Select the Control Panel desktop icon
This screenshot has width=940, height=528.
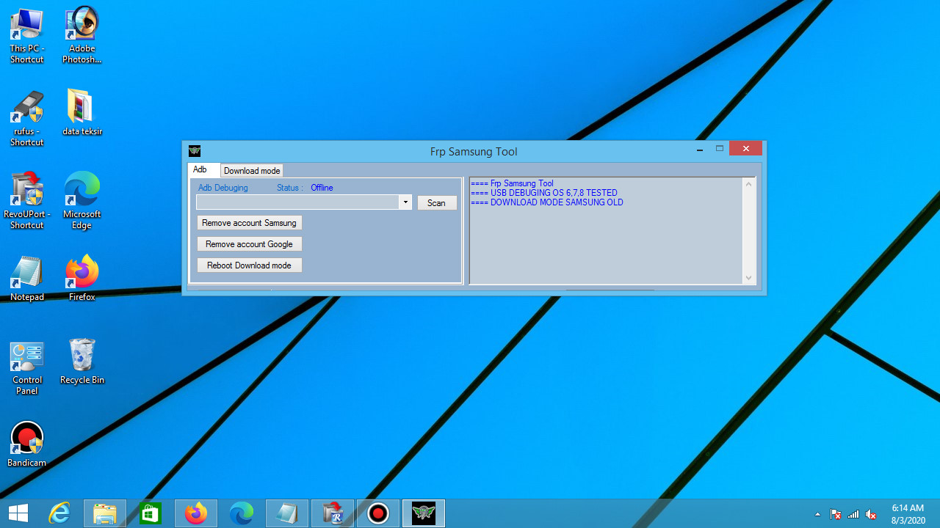pos(27,367)
